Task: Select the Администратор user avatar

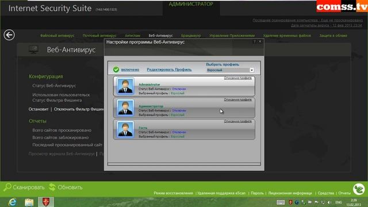Action: coord(125,108)
